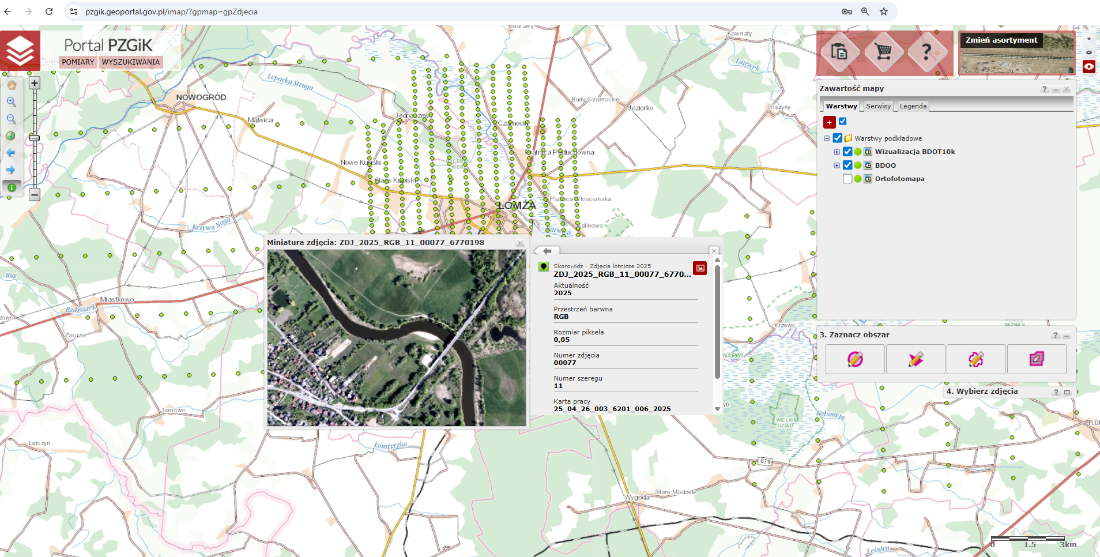The height and width of the screenshot is (557, 1100).
Task: Click the POMIARY button
Action: [78, 62]
